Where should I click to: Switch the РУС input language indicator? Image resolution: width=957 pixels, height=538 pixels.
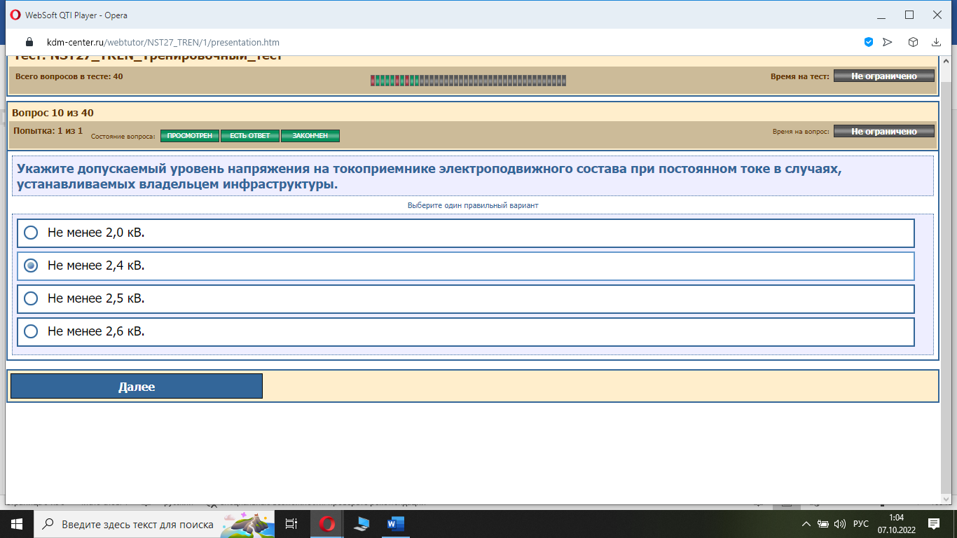coord(861,524)
